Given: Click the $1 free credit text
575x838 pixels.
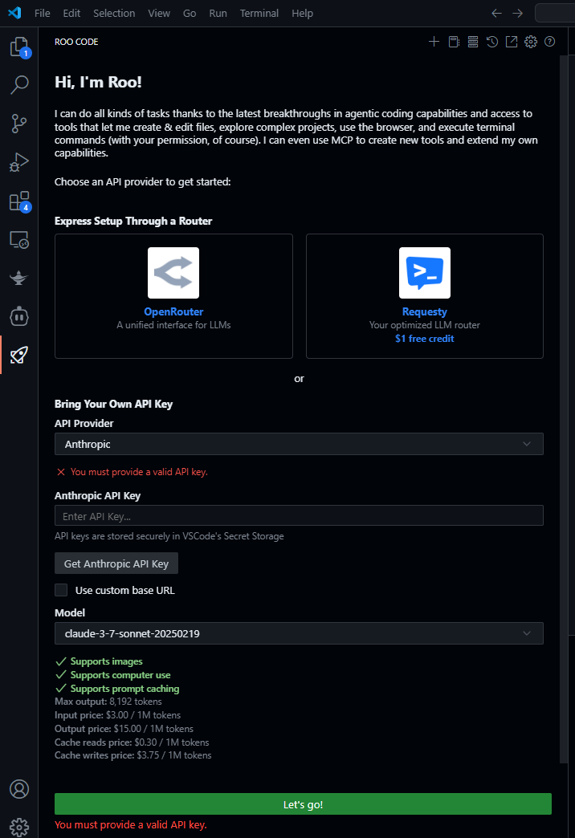Looking at the screenshot, I should pyautogui.click(x=425, y=338).
